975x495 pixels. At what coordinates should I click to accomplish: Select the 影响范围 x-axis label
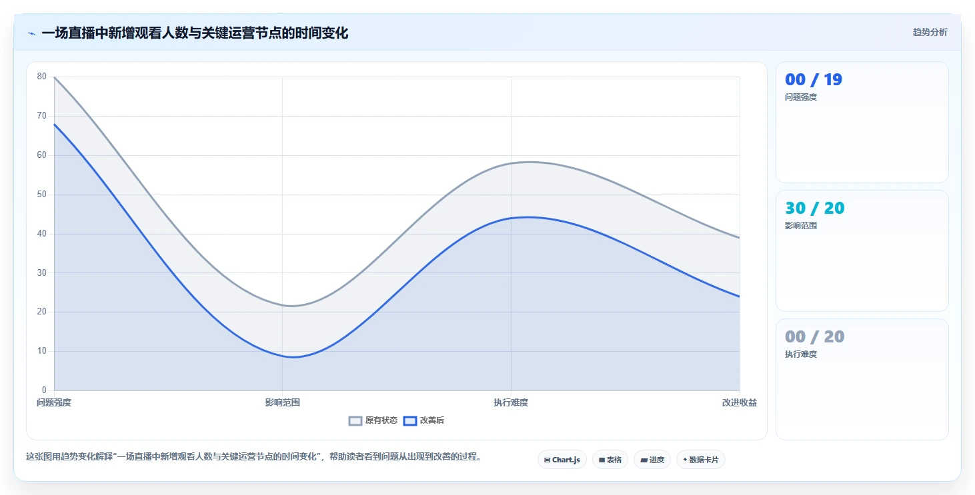(283, 402)
